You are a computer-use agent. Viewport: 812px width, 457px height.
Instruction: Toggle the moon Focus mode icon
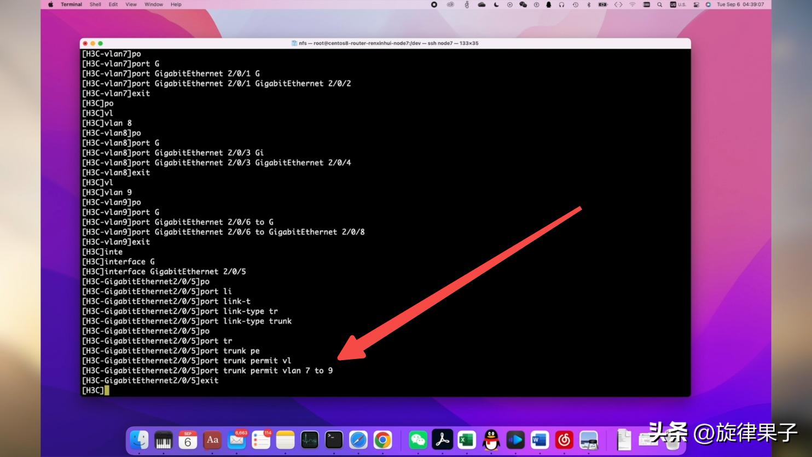point(496,4)
